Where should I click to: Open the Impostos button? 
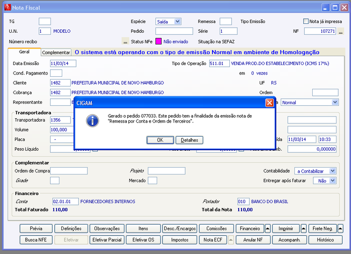click(180, 240)
